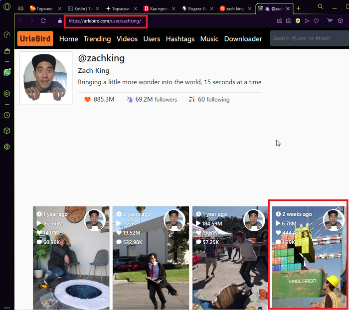Open the Hashtags nav link
This screenshot has width=349, height=310.
[180, 39]
